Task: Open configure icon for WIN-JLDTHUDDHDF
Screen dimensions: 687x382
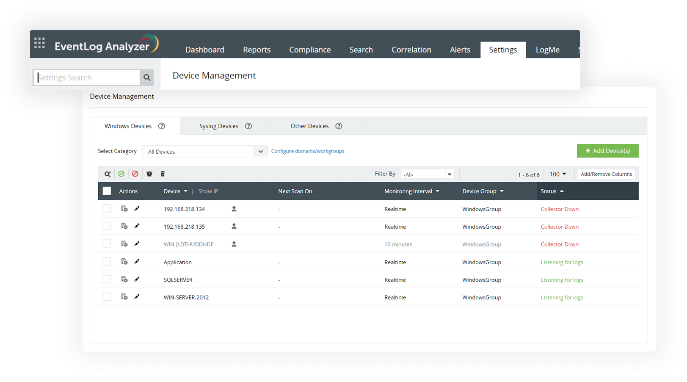Action: point(124,244)
